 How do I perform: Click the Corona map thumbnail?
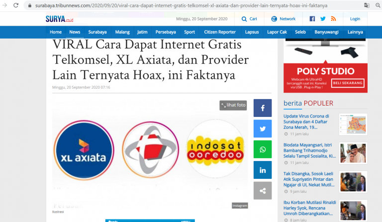click(x=353, y=124)
